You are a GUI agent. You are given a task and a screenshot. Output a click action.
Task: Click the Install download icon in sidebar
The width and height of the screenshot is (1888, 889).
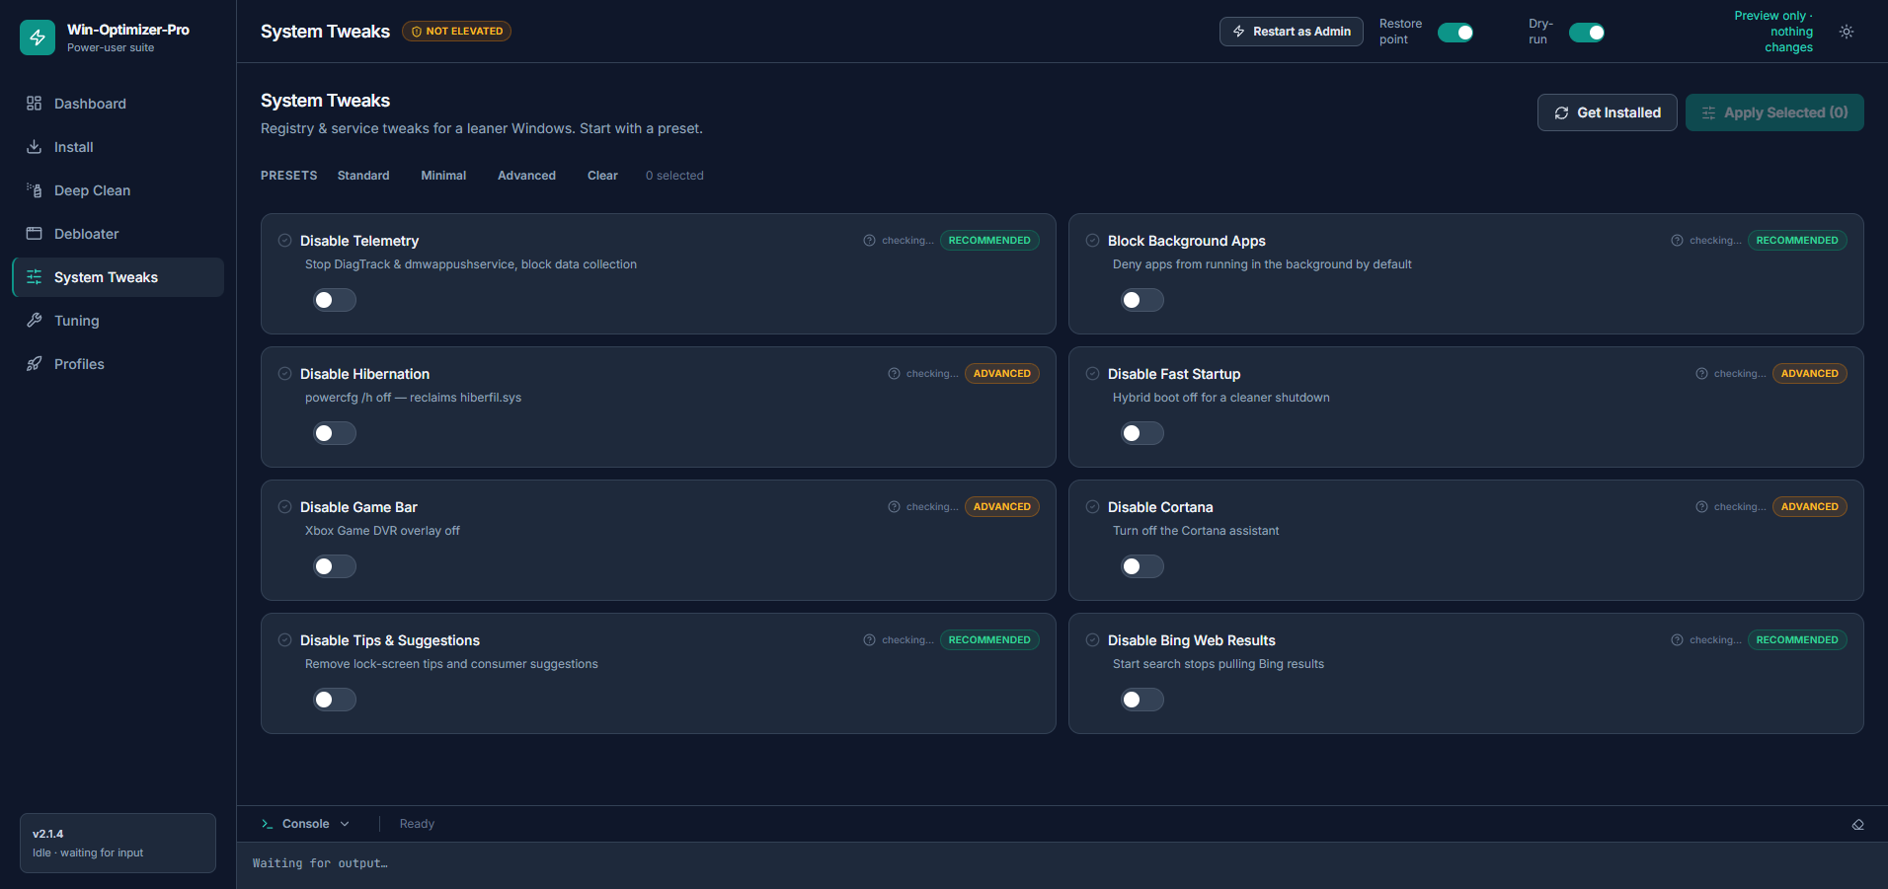[34, 147]
